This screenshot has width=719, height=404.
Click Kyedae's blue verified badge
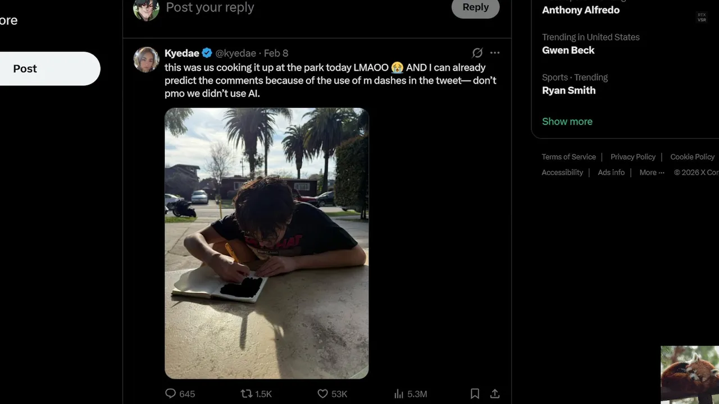[207, 53]
